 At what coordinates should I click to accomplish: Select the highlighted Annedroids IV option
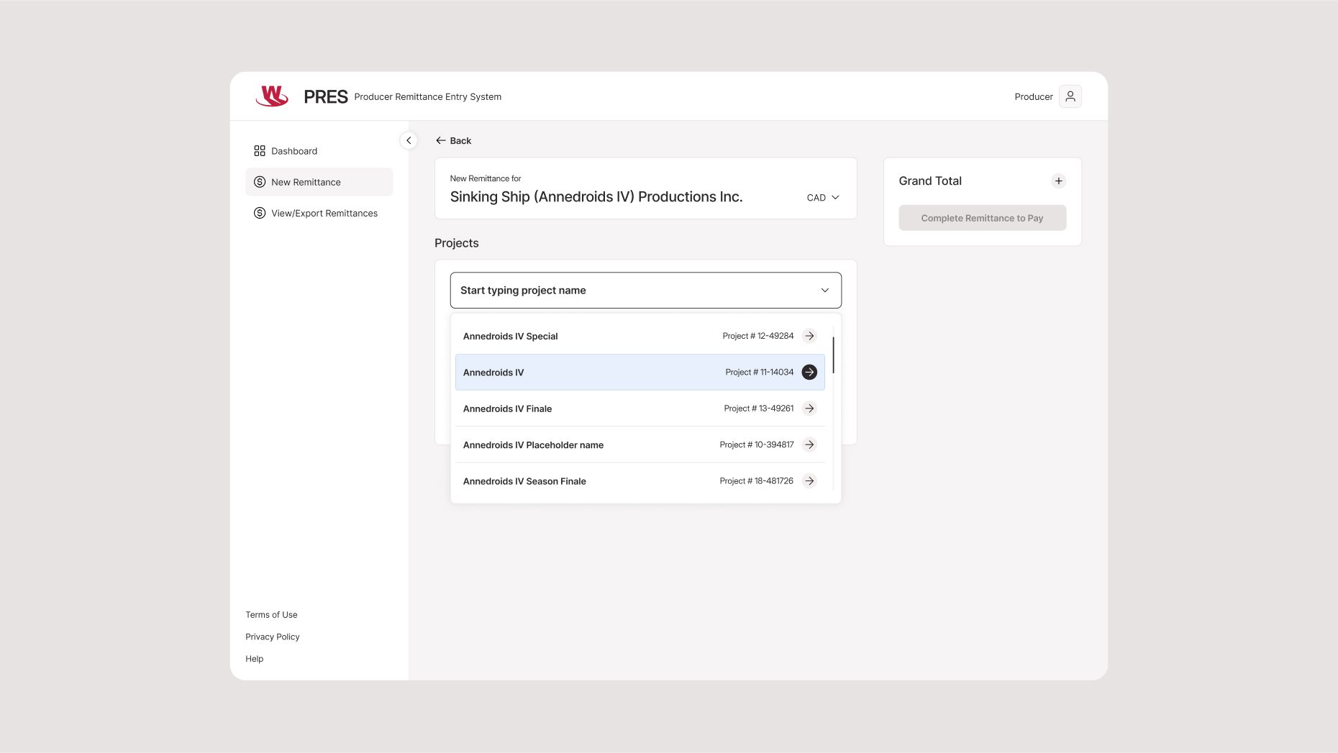[640, 372]
